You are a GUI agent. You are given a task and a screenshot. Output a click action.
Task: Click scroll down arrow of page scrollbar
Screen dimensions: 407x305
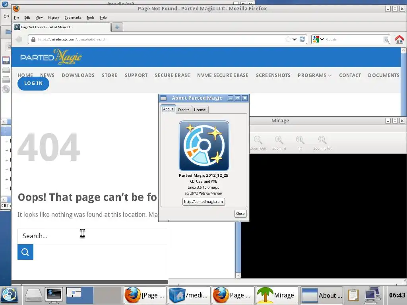pyautogui.click(x=238, y=276)
